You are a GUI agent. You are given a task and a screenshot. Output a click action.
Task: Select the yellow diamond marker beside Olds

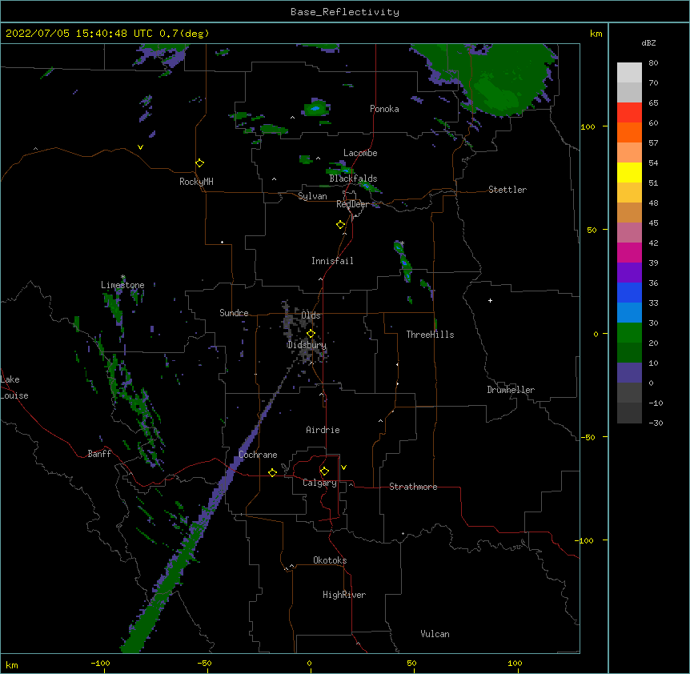tap(311, 334)
